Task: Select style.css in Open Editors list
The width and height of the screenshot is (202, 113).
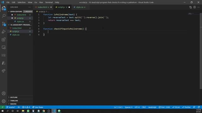Action: [20, 22]
